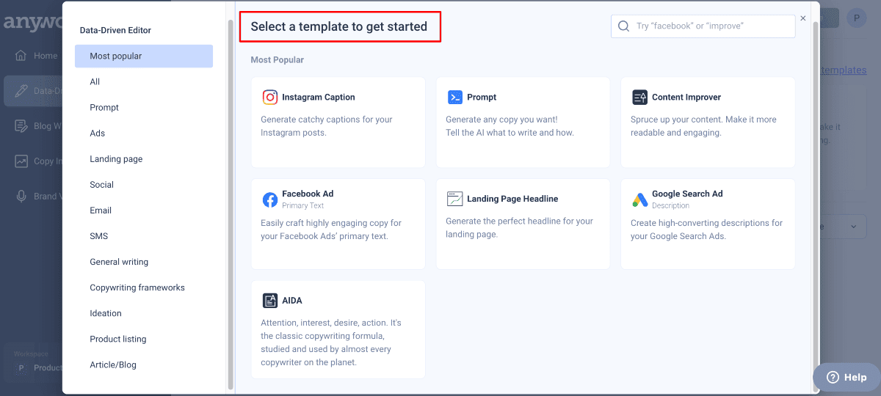Show All templates category
The width and height of the screenshot is (881, 396).
(x=95, y=82)
